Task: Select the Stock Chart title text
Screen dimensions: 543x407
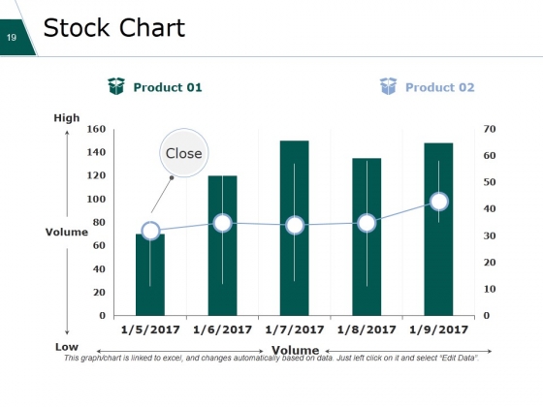Action: pos(114,28)
